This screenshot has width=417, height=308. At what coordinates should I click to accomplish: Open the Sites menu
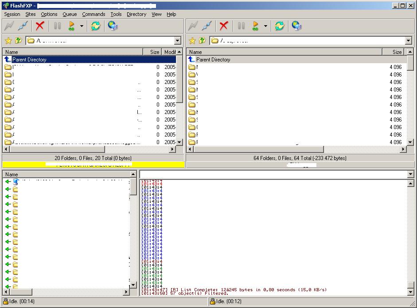click(x=31, y=14)
